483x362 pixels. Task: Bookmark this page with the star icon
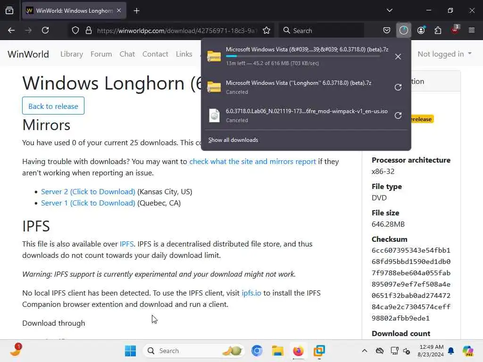click(x=266, y=31)
